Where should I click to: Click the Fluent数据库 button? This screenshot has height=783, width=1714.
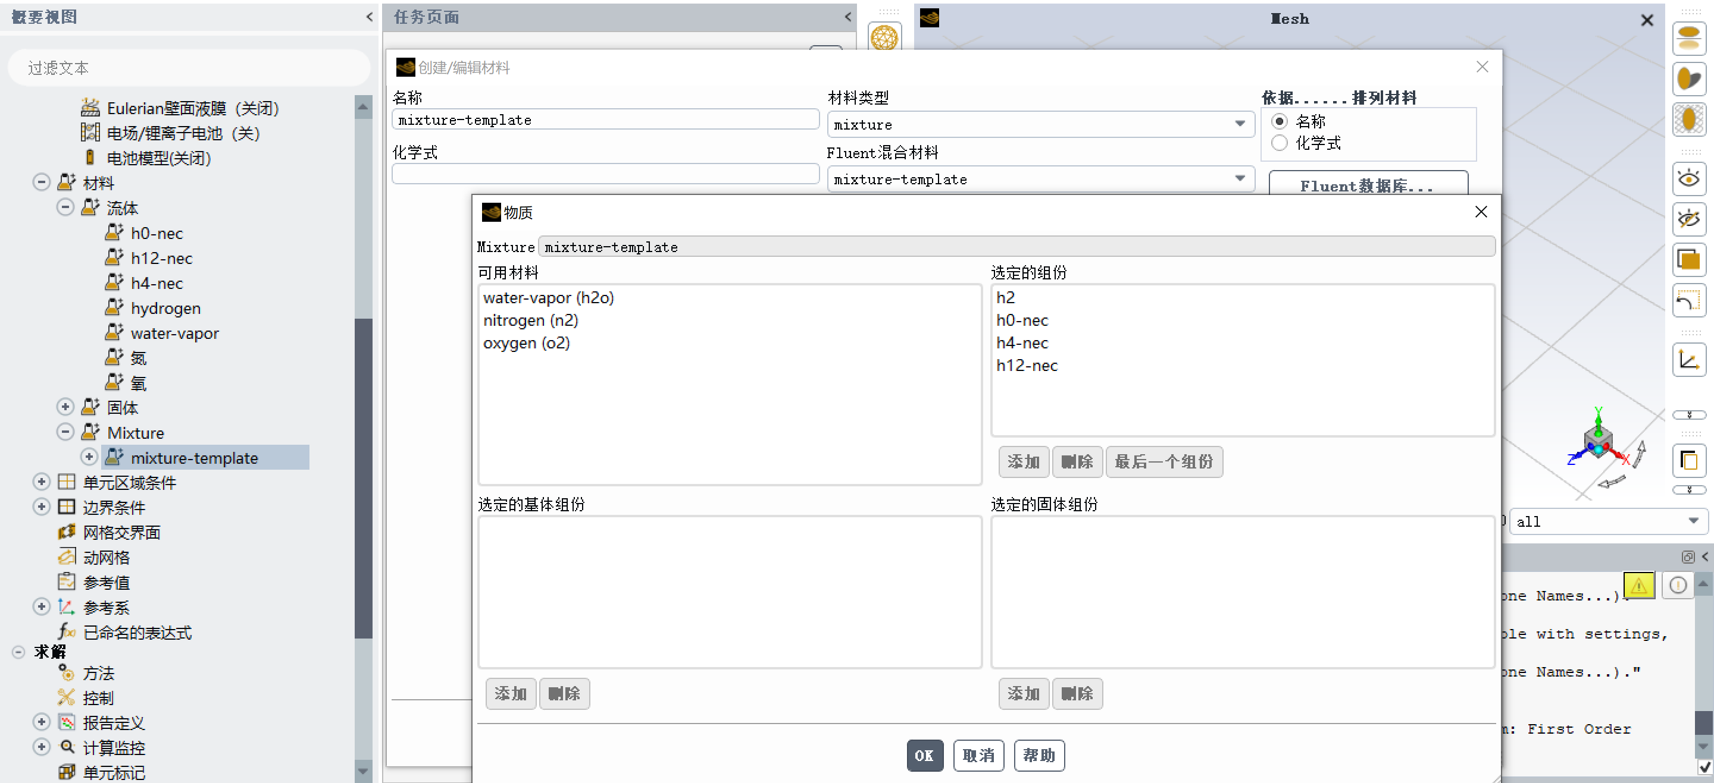(x=1368, y=186)
